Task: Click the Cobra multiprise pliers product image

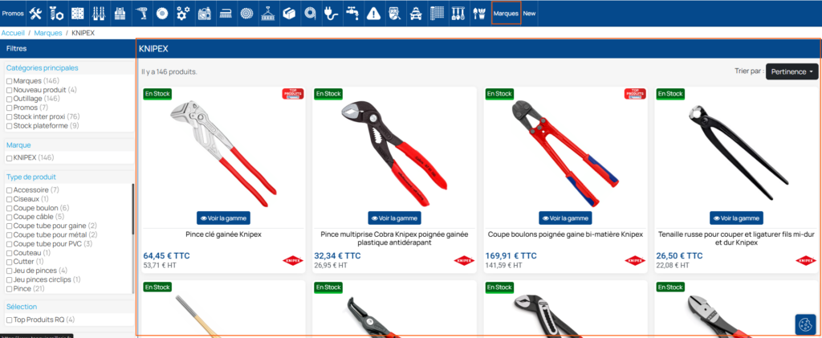Action: (394, 153)
